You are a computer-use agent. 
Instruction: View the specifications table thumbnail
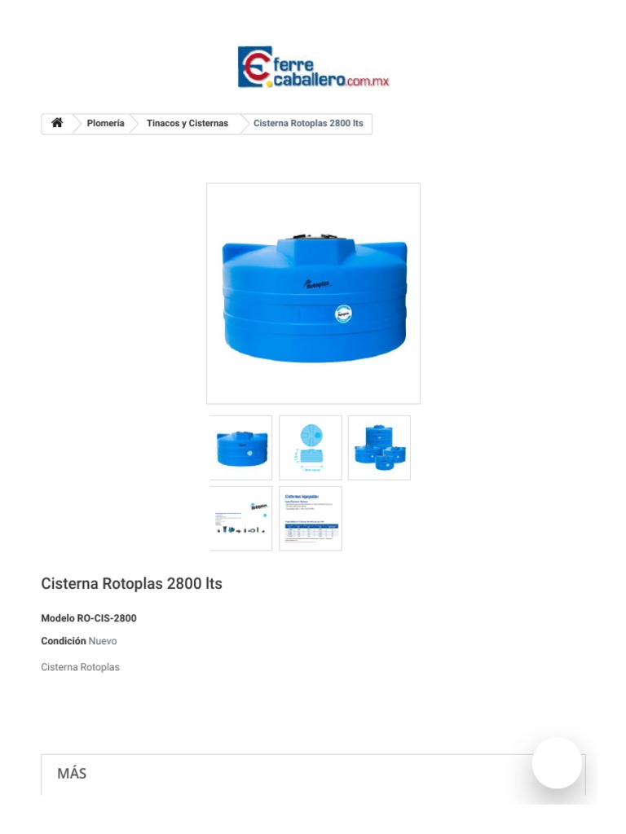coord(311,519)
